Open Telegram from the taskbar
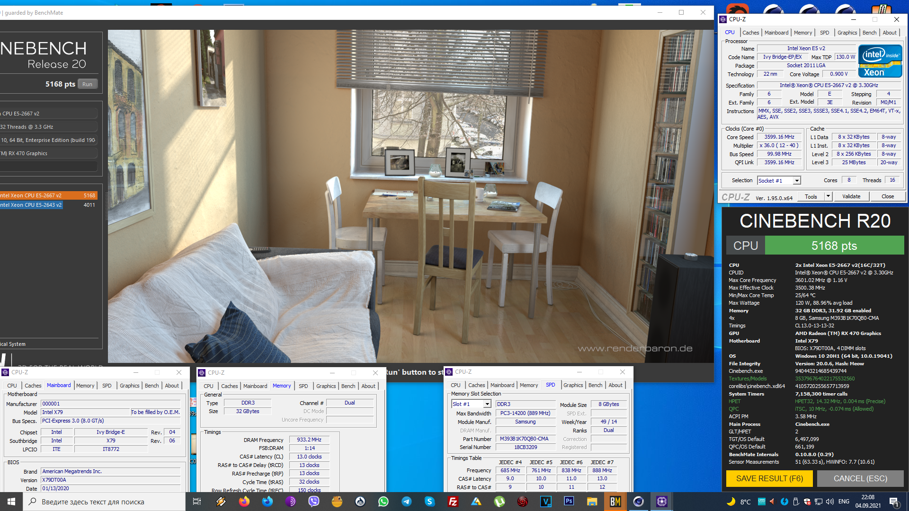This screenshot has height=511, width=909. click(x=407, y=502)
